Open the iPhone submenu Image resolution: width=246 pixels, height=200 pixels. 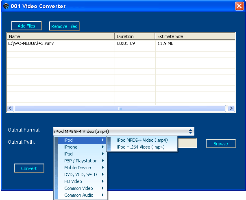point(81,147)
